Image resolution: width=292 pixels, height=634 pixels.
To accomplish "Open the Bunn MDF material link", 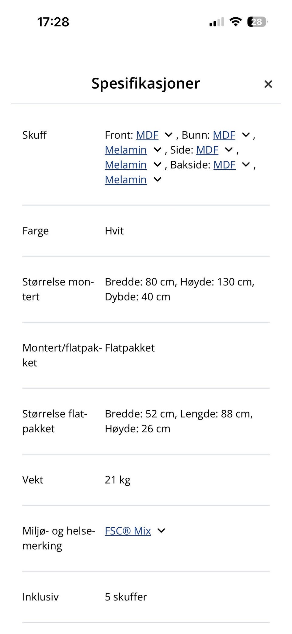I will coord(224,135).
